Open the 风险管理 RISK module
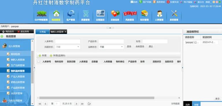This screenshot has height=106, width=222. click(x=130, y=16)
